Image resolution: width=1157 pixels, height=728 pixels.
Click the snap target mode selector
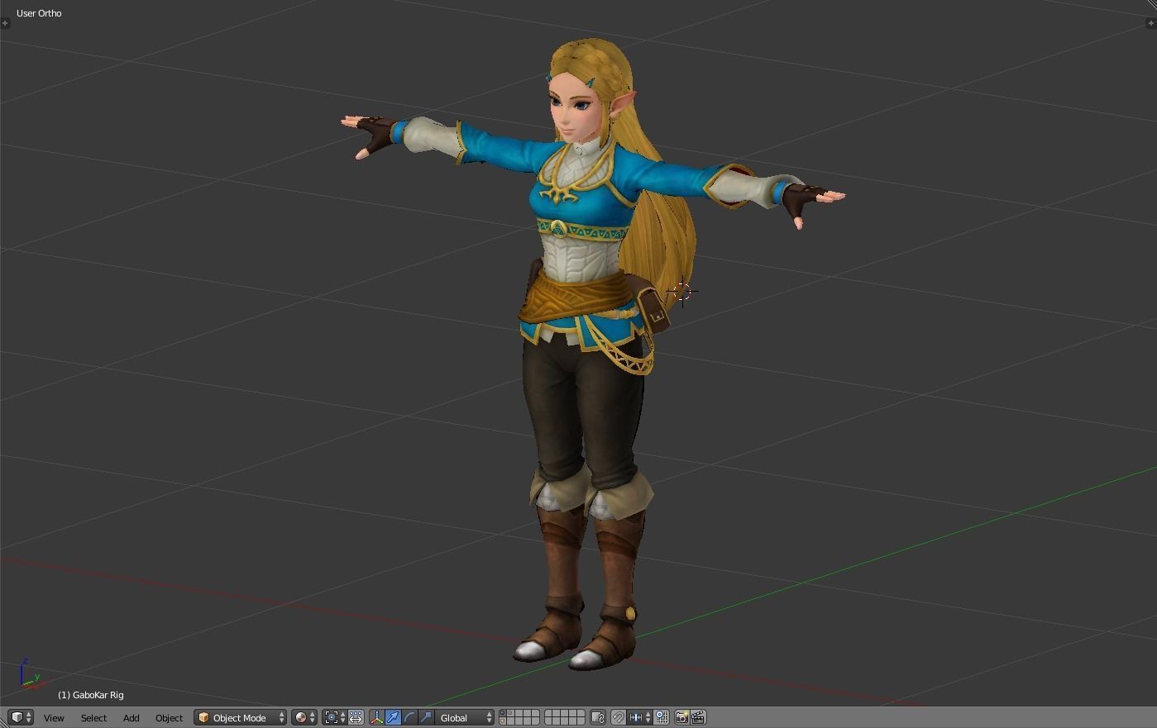661,716
